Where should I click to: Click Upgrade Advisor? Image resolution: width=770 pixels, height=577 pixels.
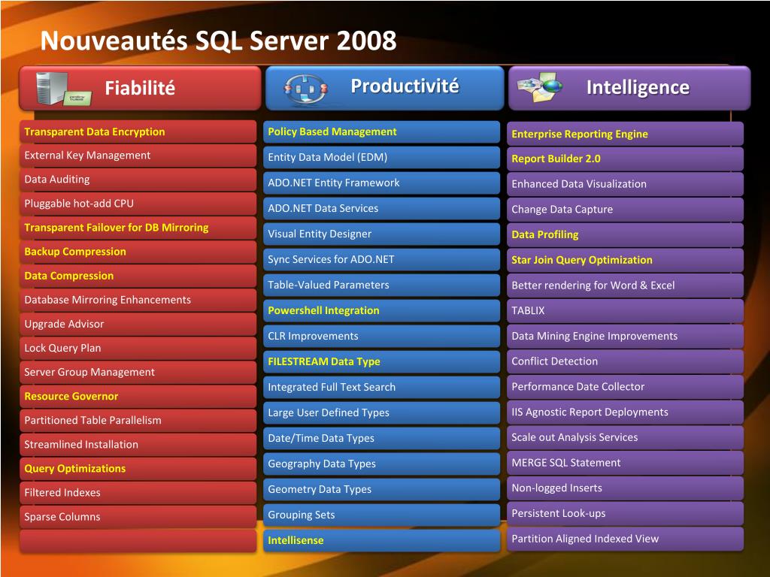tap(138, 324)
